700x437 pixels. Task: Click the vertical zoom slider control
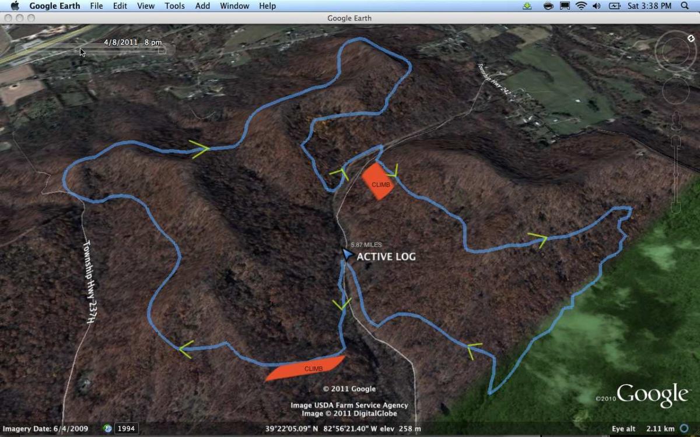click(x=675, y=174)
